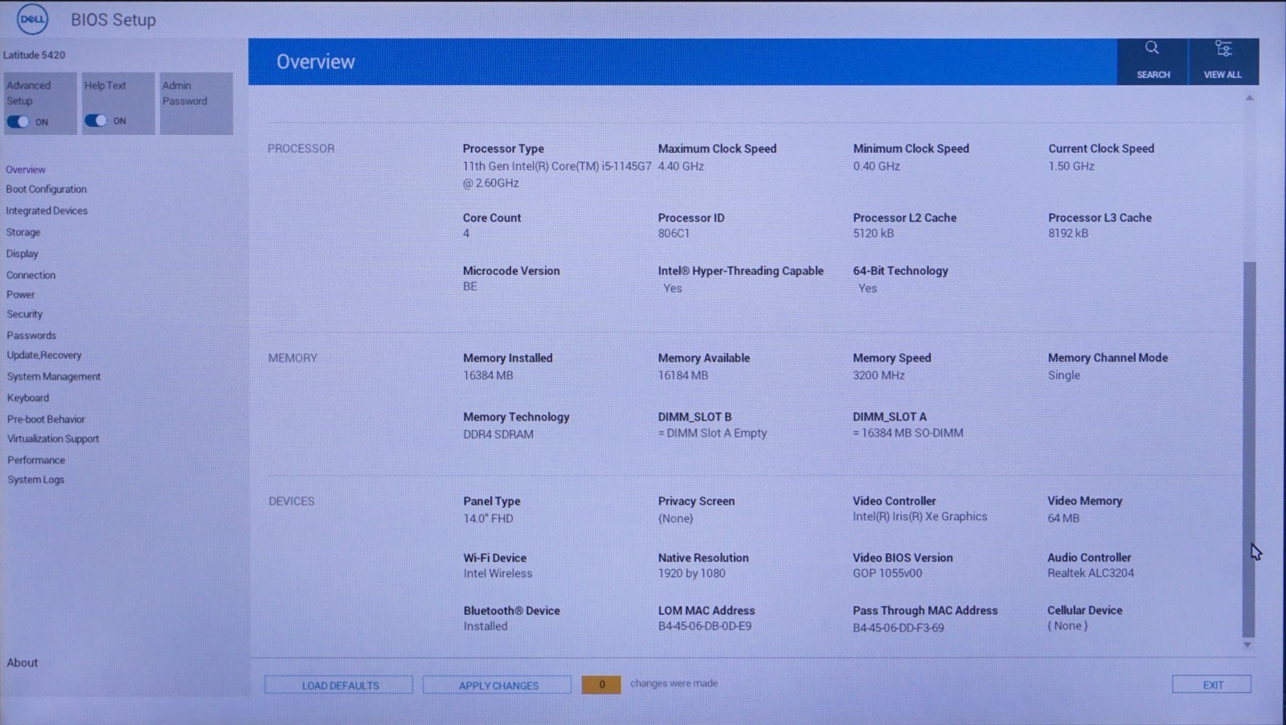Go to Virtualization Support
Image resolution: width=1286 pixels, height=725 pixels.
[53, 439]
